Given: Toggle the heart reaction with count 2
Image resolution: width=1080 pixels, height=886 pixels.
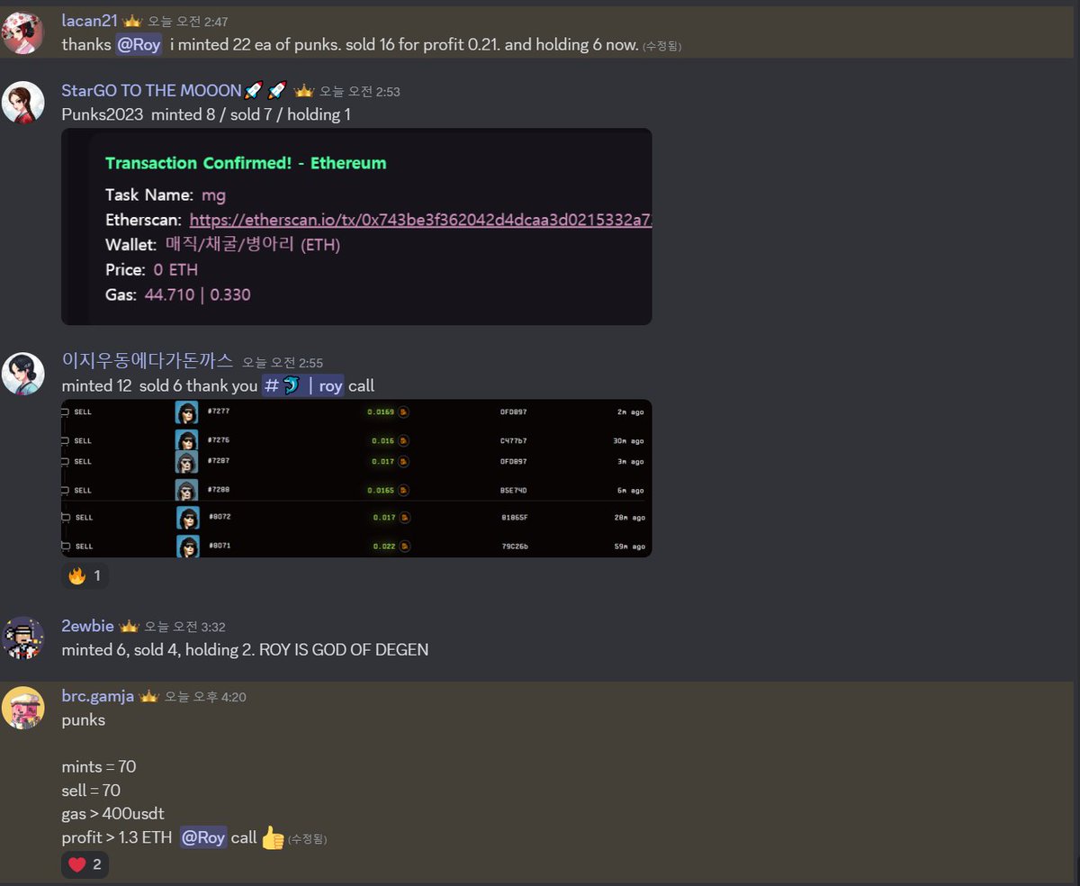Looking at the screenshot, I should pos(85,864).
